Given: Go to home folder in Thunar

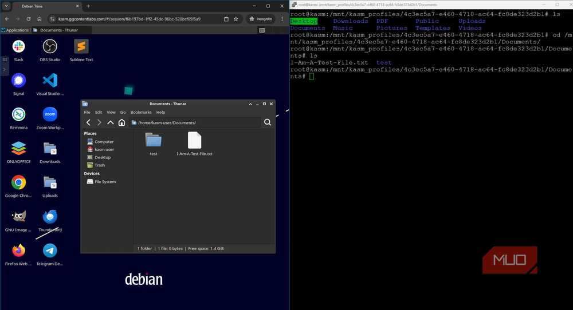Looking at the screenshot, I should pyautogui.click(x=121, y=122).
